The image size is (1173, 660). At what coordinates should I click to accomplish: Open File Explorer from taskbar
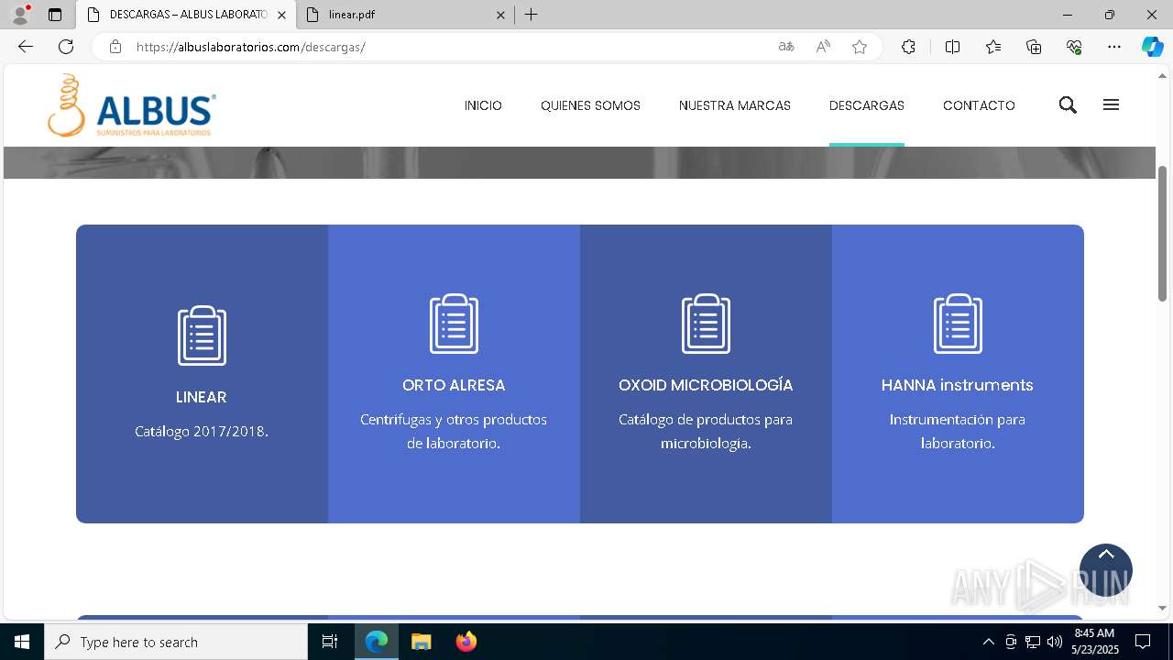pyautogui.click(x=421, y=642)
